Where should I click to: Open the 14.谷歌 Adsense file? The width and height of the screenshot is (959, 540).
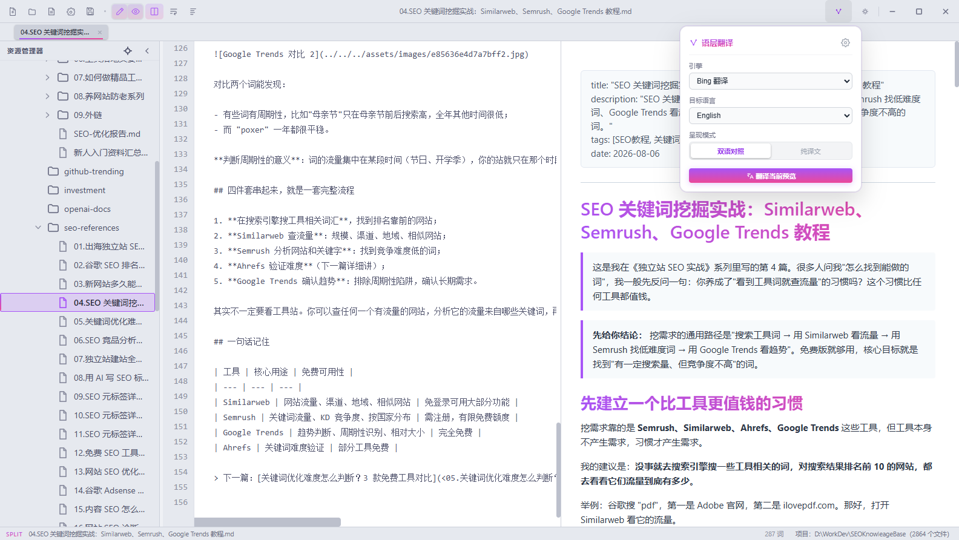coord(109,490)
